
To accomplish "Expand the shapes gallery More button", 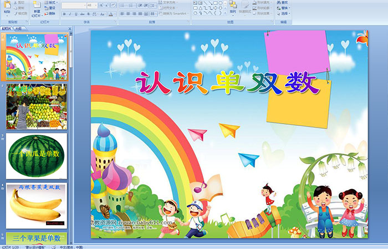I will click(x=225, y=13).
